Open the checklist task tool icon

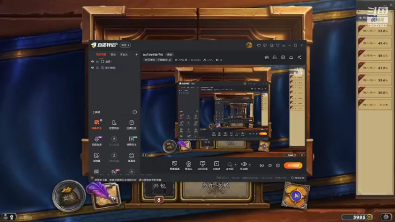tap(131, 124)
